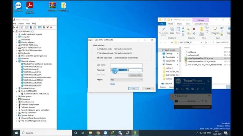The image size is (243, 136).
Task: Click Device Manager forward arrow toolbar icon
Action: 17,27
